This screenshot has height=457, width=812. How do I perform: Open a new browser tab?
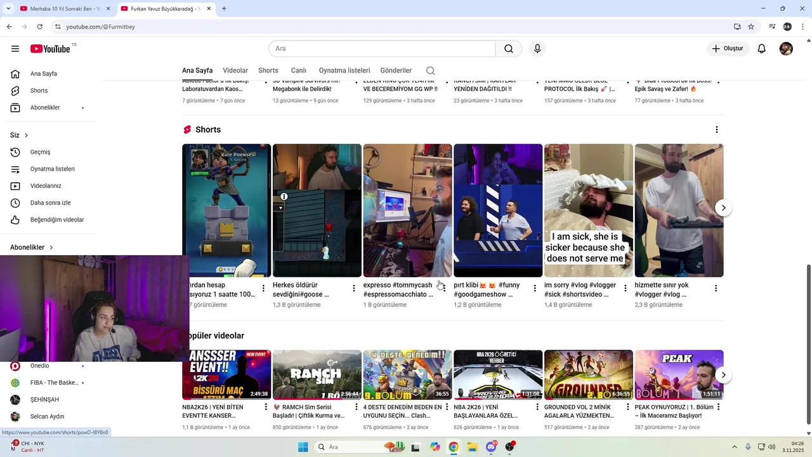224,9
